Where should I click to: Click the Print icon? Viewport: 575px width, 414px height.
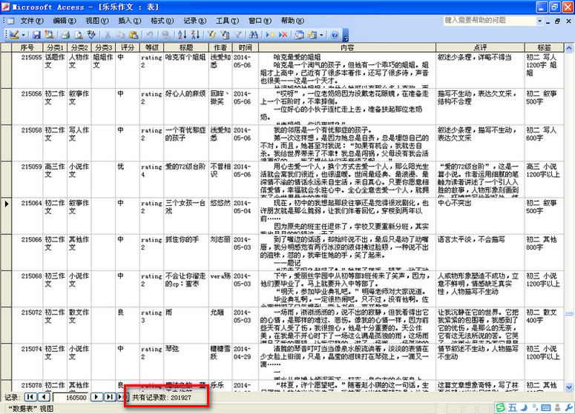[65, 35]
